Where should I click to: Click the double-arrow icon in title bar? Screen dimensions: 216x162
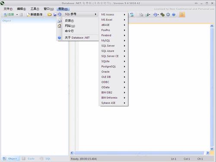click(196, 3)
